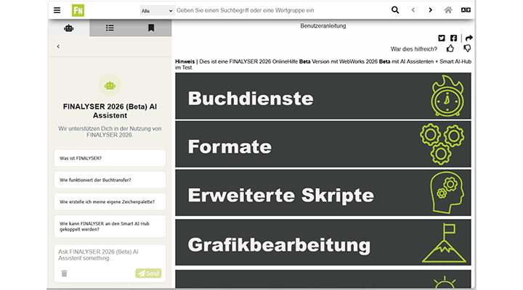This screenshot has width=523, height=290.
Task: Give a thumbs down rating
Action: (467, 49)
